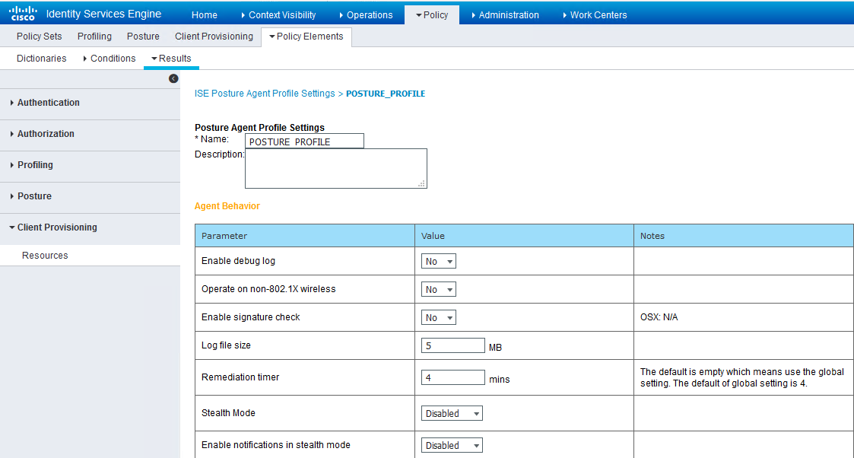Open Dictionaries
This screenshot has width=854, height=458.
(x=41, y=59)
